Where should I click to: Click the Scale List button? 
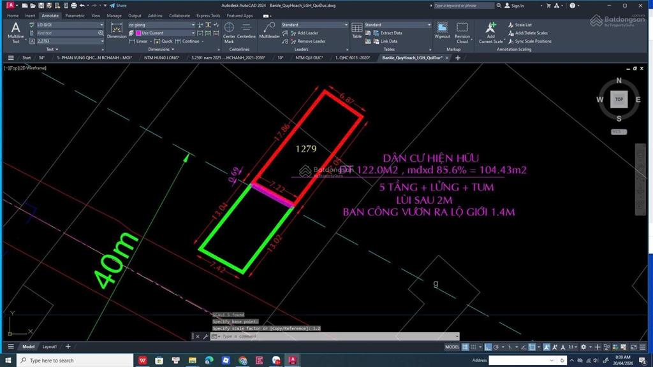point(520,25)
